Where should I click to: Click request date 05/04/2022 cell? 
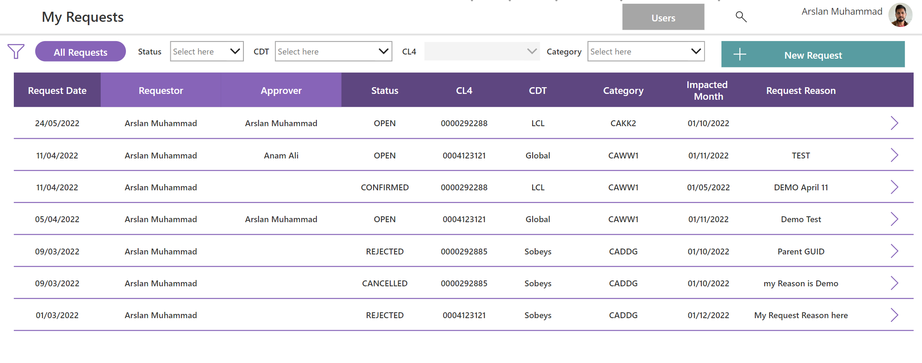57,219
